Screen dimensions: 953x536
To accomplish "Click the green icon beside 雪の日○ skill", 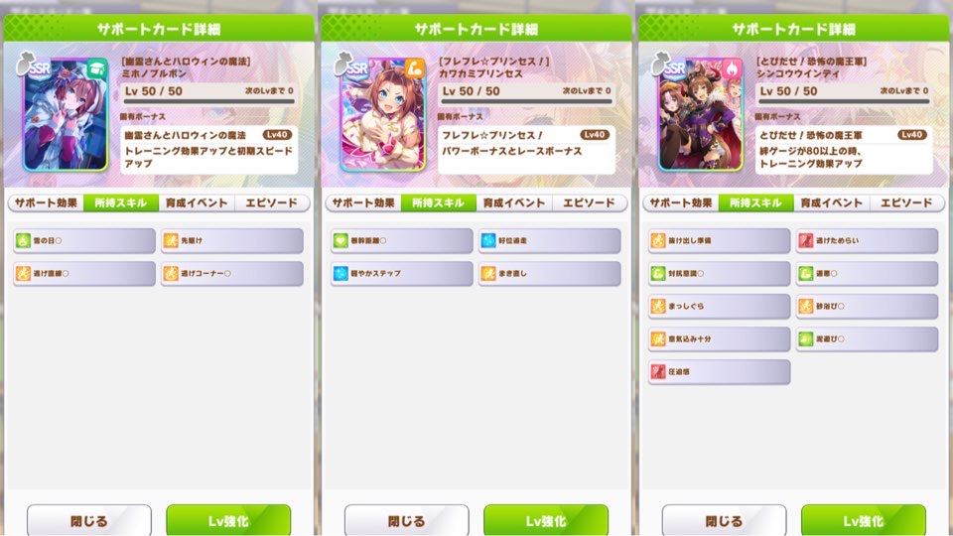I will pos(23,240).
